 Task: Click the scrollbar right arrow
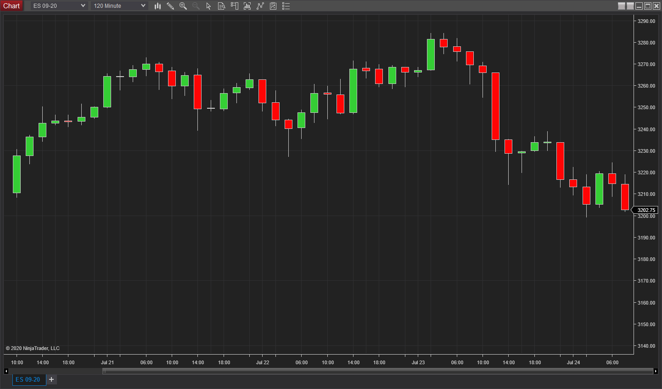click(x=656, y=371)
